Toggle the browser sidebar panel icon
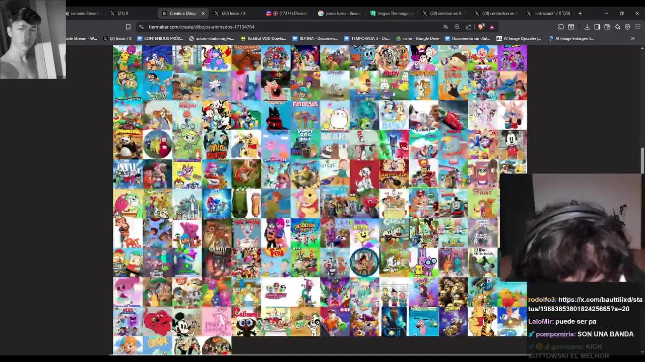The height and width of the screenshot is (362, 645). (x=597, y=27)
